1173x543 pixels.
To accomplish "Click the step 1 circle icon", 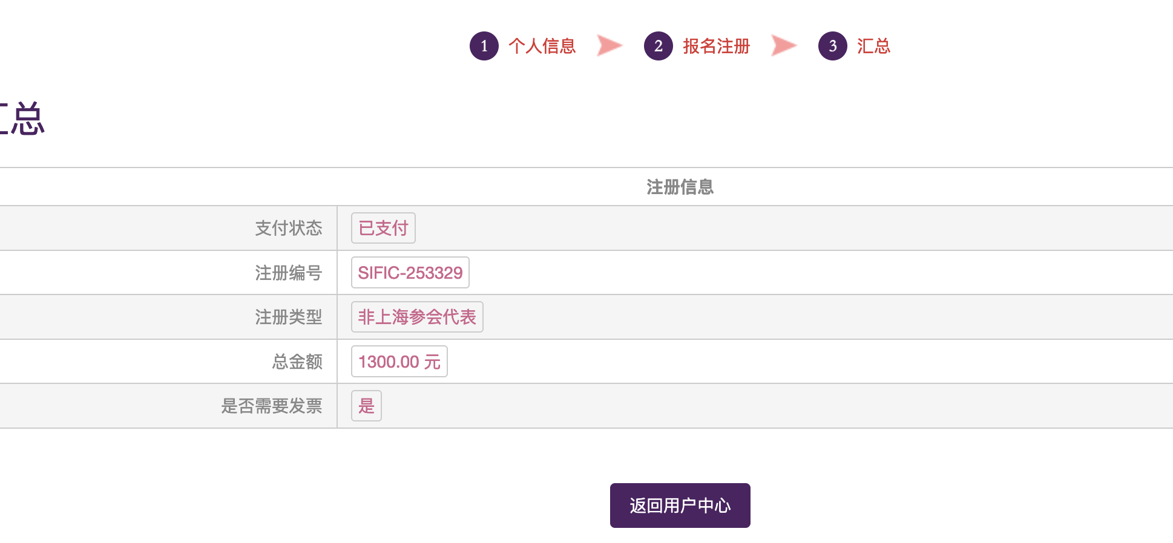I will (x=484, y=46).
